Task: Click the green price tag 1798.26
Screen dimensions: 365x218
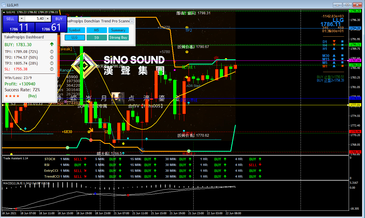Action: point(355,11)
